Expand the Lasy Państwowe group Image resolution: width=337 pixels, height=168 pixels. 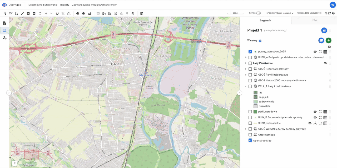[246, 63]
